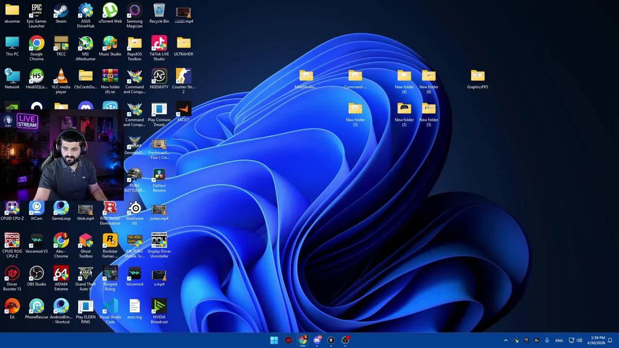This screenshot has width=619, height=348.
Task: Launch Voicemod V3 shortcut
Action: [36, 244]
